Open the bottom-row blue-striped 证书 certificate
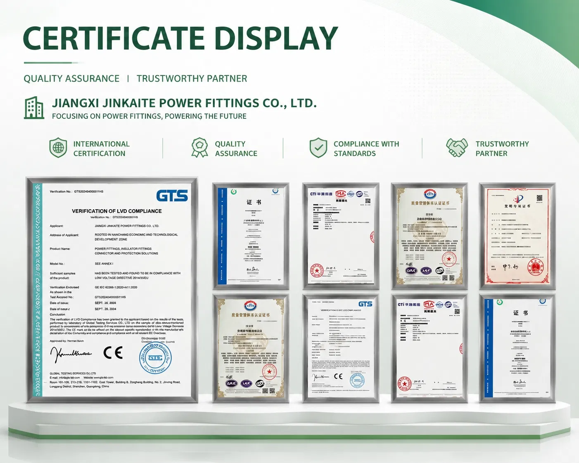579x463 pixels. point(517,348)
